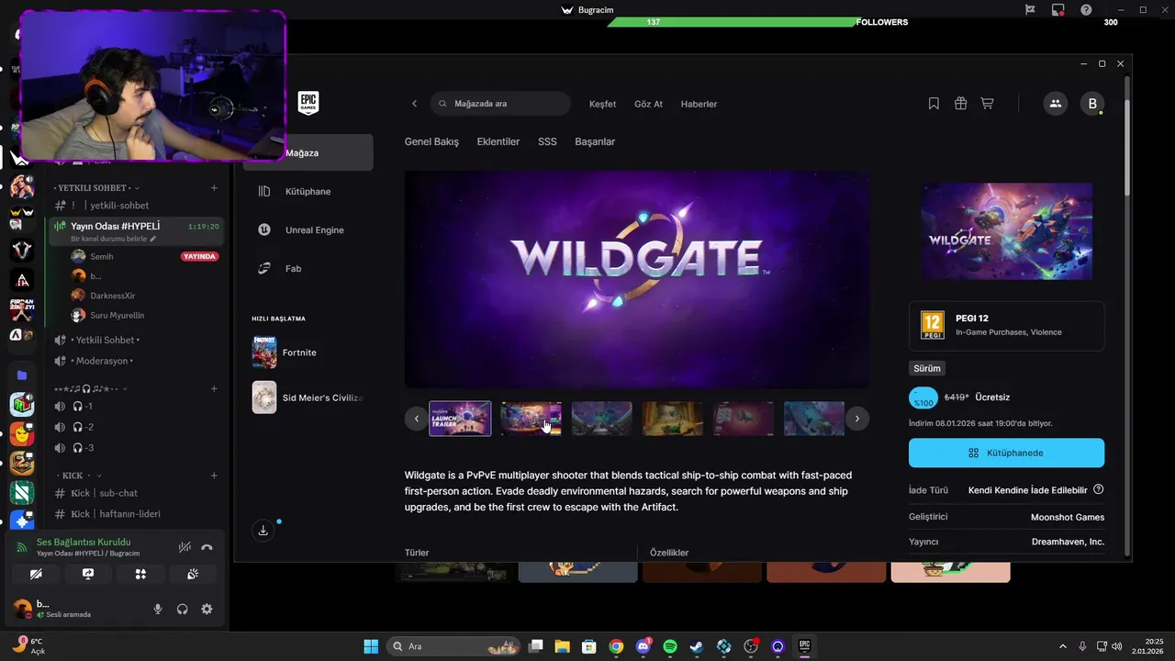
Task: Open the downloads icon in Epic sidebar
Action: tap(263, 530)
